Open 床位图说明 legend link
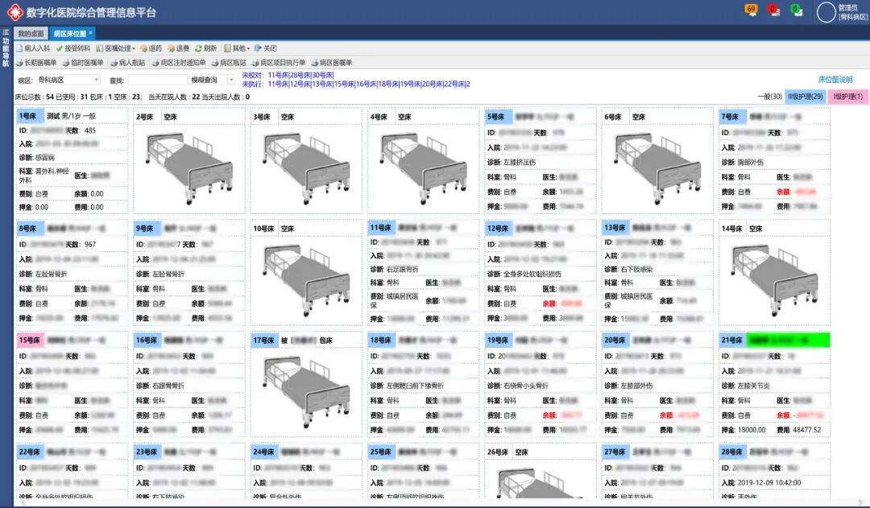Image resolution: width=870 pixels, height=508 pixels. coord(835,80)
